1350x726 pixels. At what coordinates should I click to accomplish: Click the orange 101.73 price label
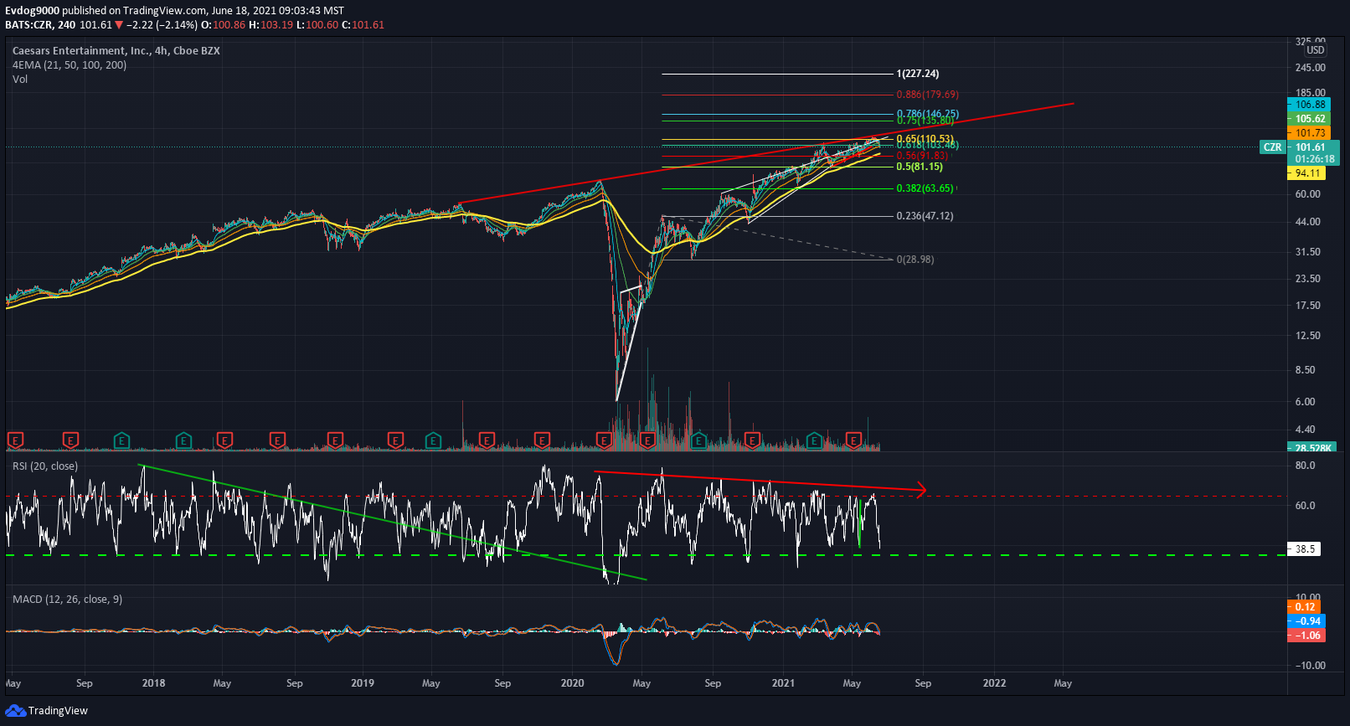(x=1310, y=133)
